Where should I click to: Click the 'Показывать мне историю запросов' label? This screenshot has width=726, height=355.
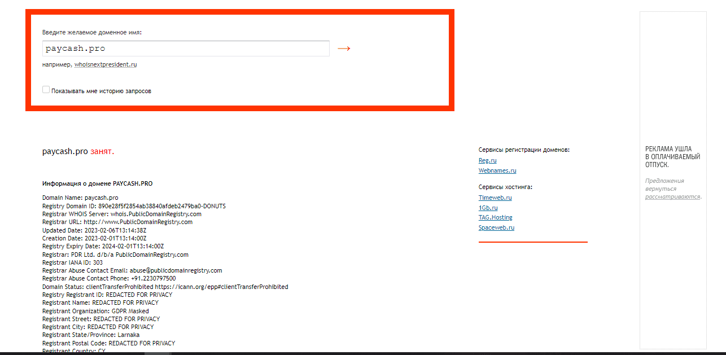pos(101,91)
